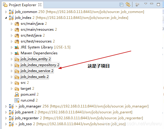Click the job_common Maven project icon
Screen dimensions: 164x129
[x=11, y=12]
